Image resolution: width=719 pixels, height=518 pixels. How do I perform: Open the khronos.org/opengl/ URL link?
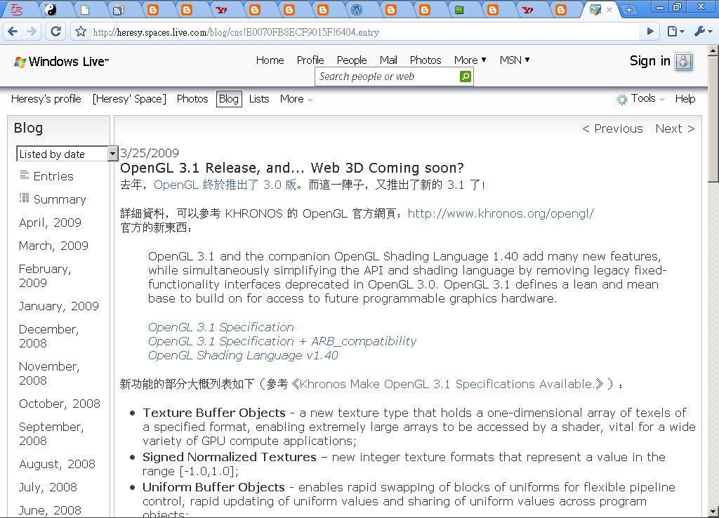(x=501, y=213)
